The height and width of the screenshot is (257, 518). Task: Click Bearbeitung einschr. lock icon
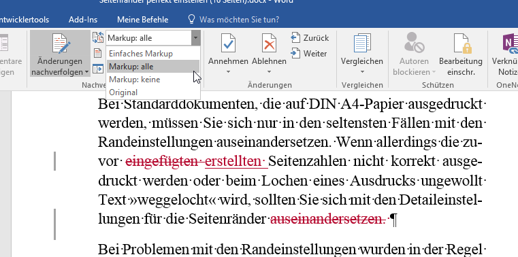point(462,44)
